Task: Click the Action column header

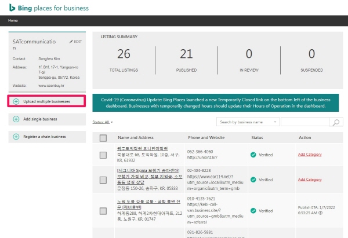Action: pyautogui.click(x=304, y=137)
